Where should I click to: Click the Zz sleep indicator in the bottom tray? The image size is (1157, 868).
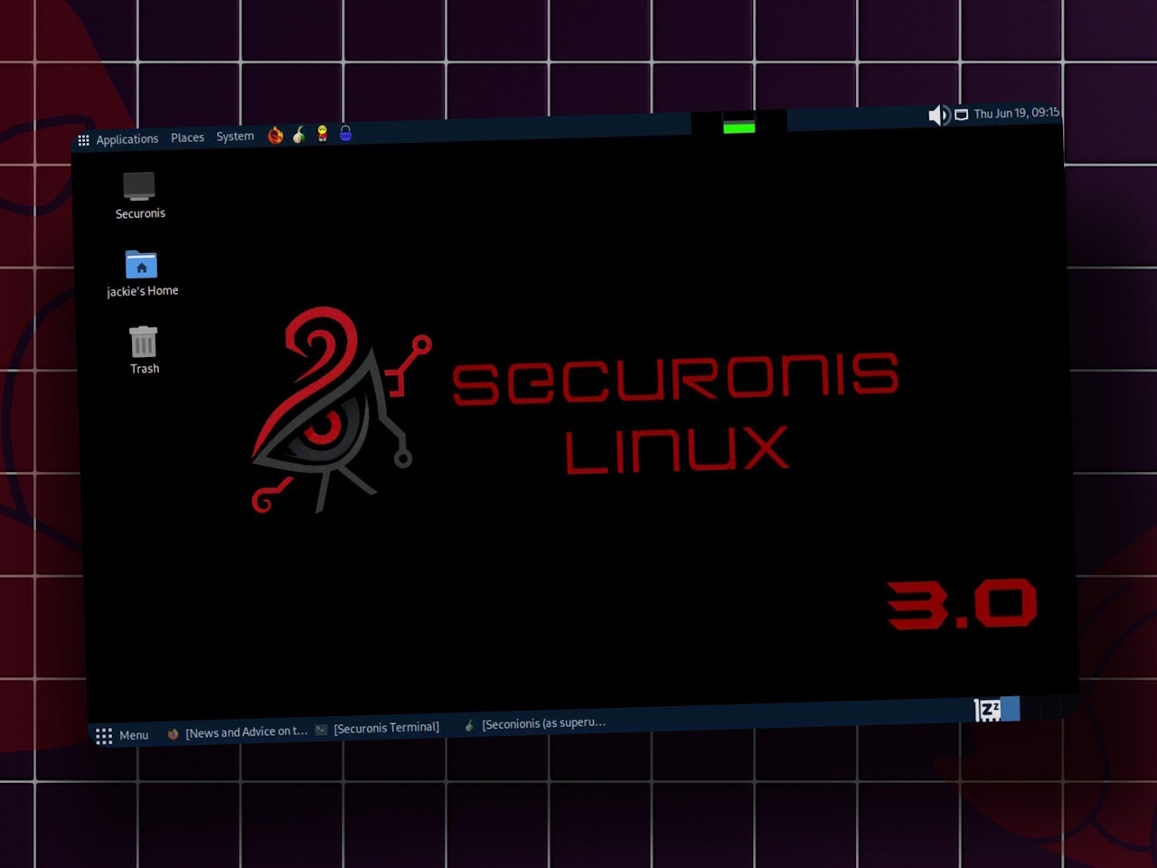tap(988, 710)
